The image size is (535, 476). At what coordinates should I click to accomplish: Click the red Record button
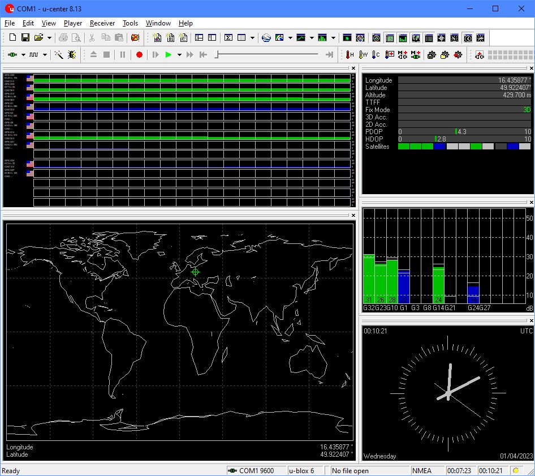[139, 55]
